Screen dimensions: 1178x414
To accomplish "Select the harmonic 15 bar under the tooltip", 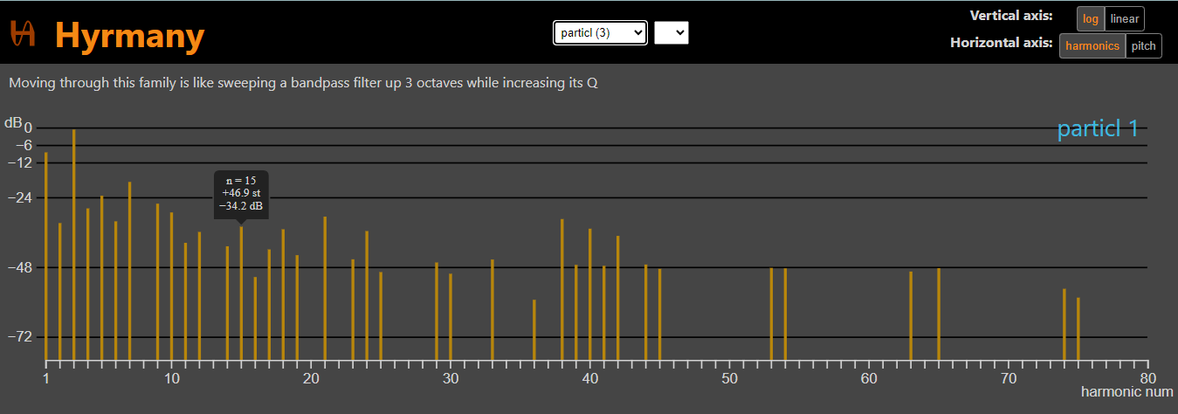I will [242, 293].
